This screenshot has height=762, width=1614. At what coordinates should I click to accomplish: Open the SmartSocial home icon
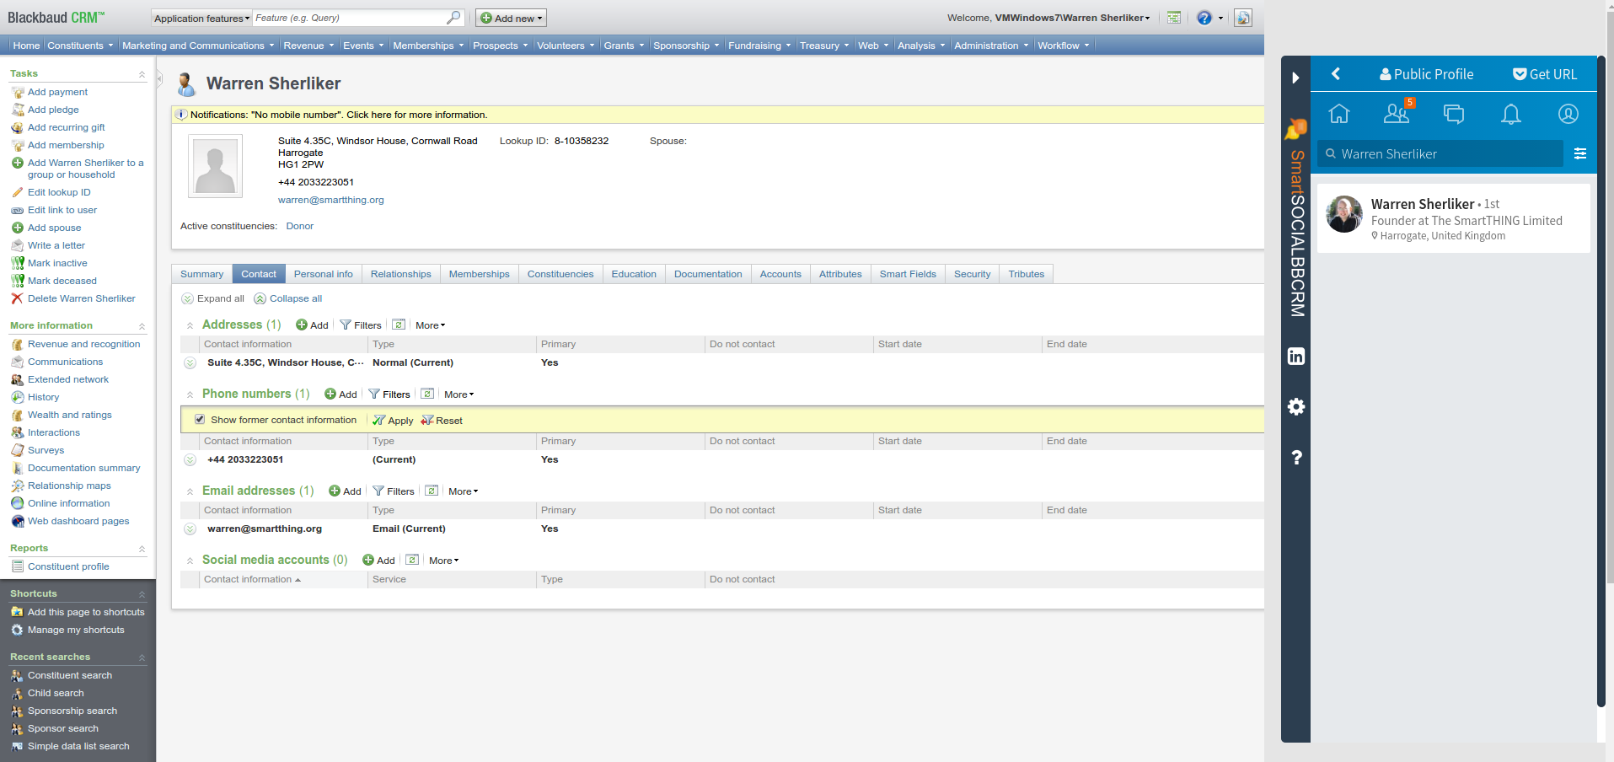(x=1339, y=114)
